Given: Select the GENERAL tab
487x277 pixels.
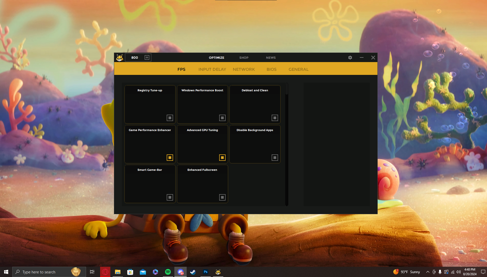Looking at the screenshot, I should (x=298, y=69).
